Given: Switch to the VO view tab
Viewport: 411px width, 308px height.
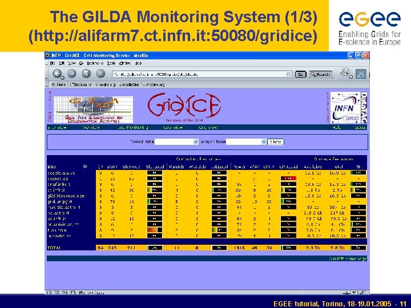Looking at the screenshot, I should click(x=91, y=128).
